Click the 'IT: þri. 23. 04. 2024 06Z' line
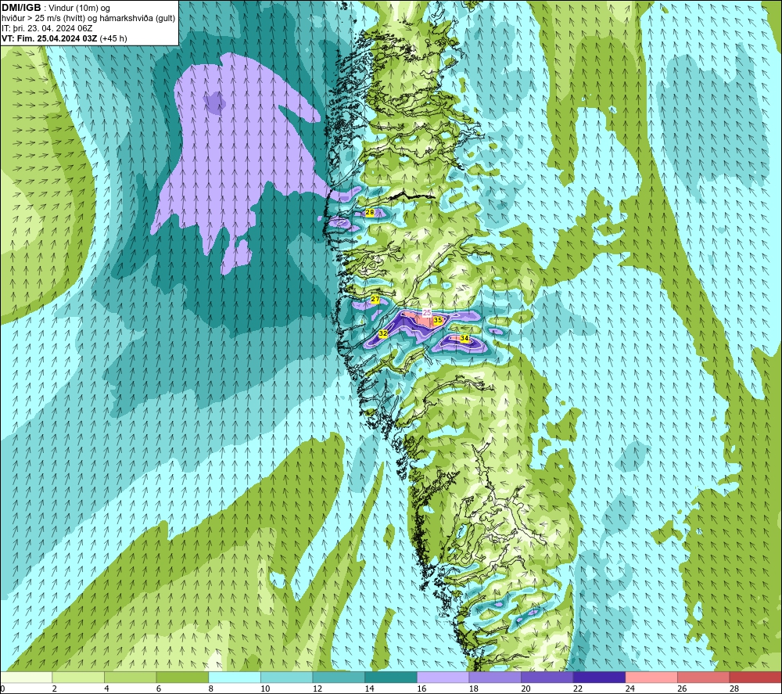782x694 pixels. [x=47, y=28]
